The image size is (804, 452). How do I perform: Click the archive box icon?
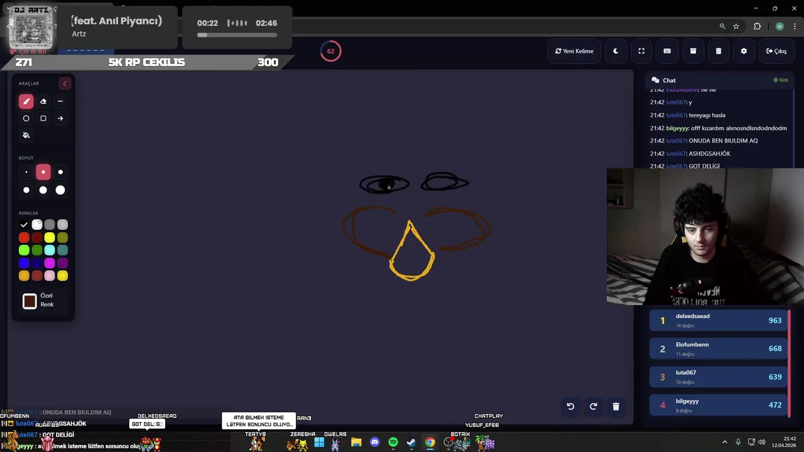(x=693, y=51)
